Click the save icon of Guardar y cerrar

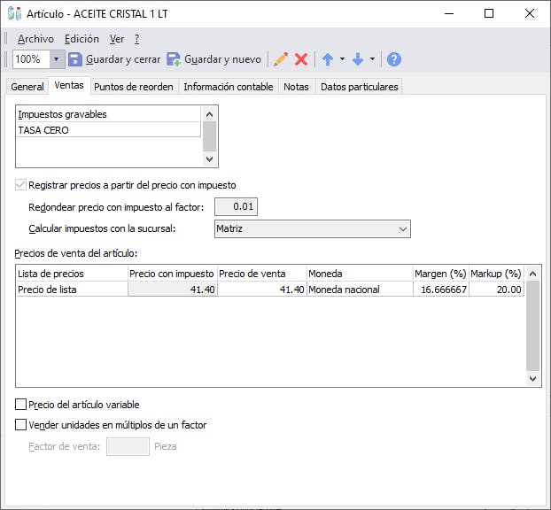click(x=74, y=59)
